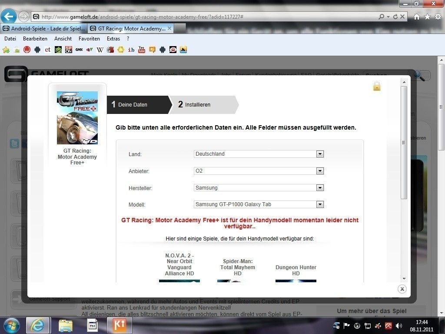
Task: Click the search magnifier in the address bar
Action: tap(382, 17)
